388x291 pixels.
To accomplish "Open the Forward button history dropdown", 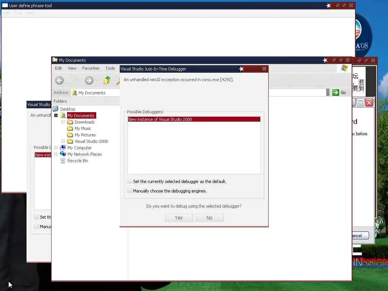I will (97, 80).
